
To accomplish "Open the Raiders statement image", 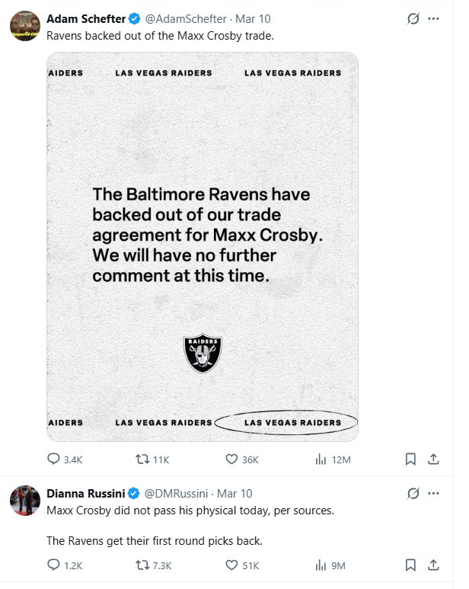I will (x=203, y=246).
